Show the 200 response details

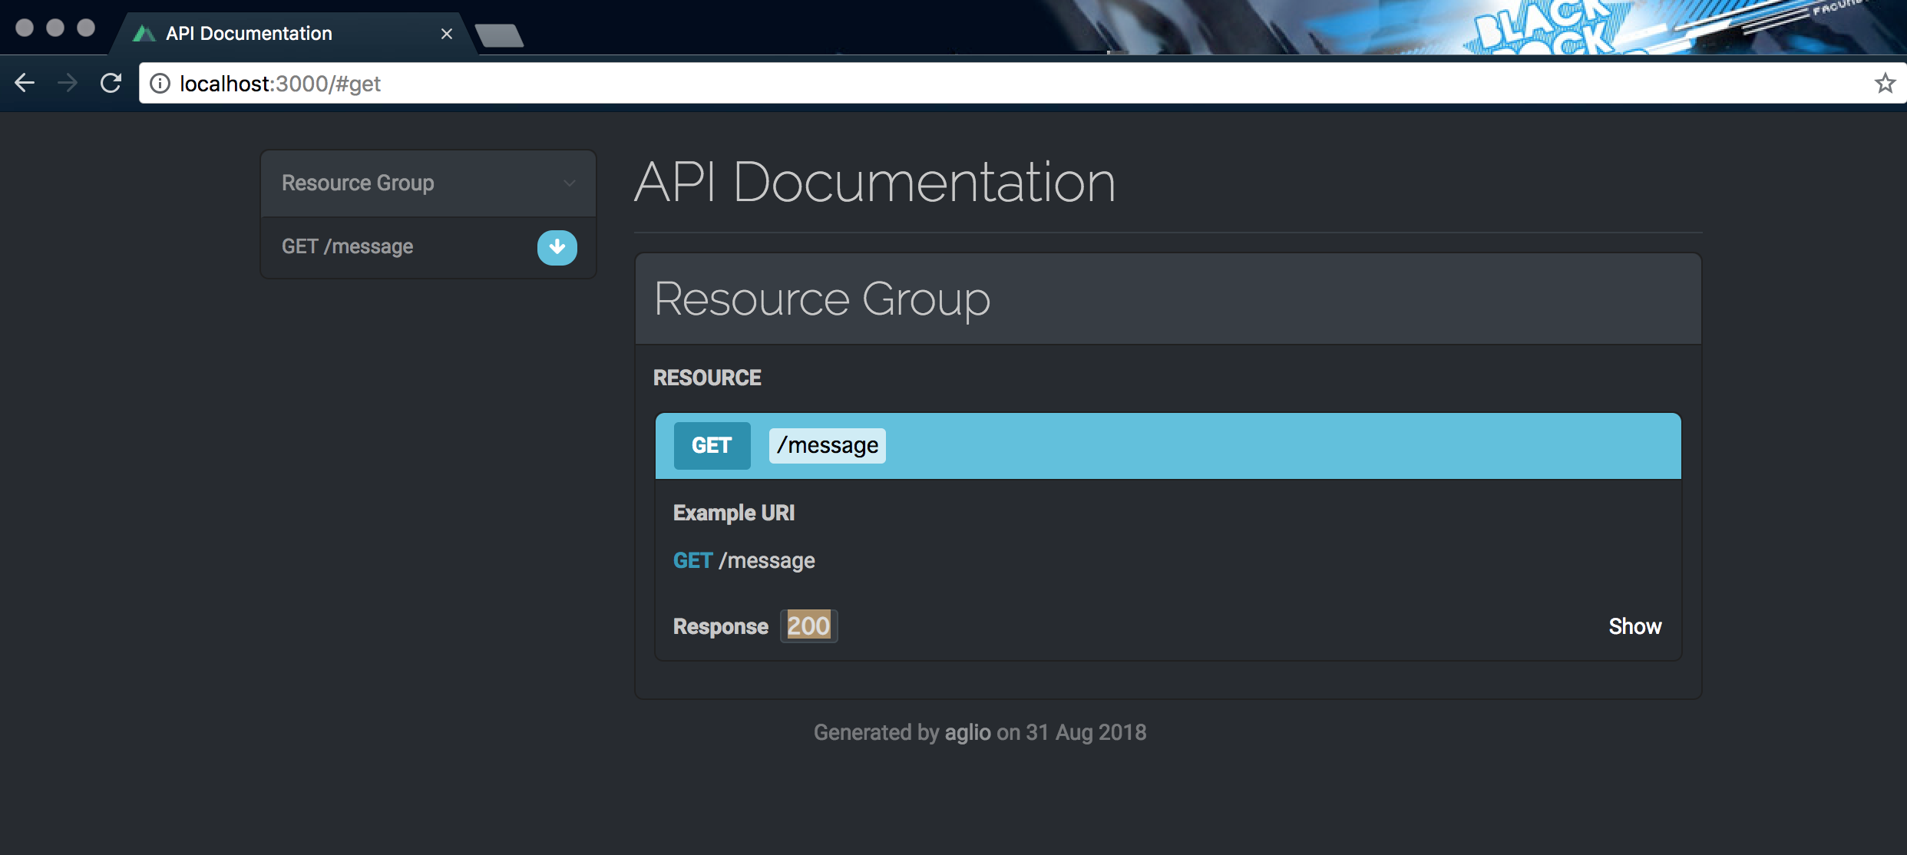[1635, 626]
